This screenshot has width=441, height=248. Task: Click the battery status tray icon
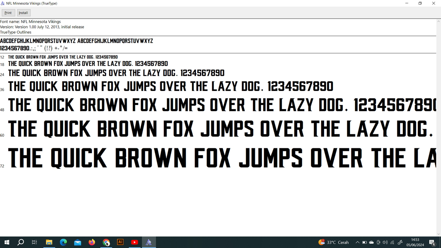tap(364, 243)
